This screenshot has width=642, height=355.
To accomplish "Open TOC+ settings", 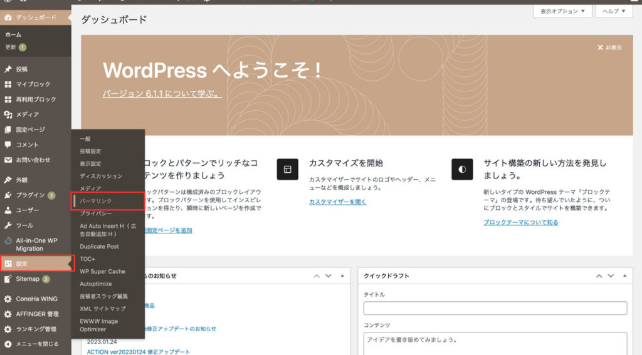I will click(87, 259).
